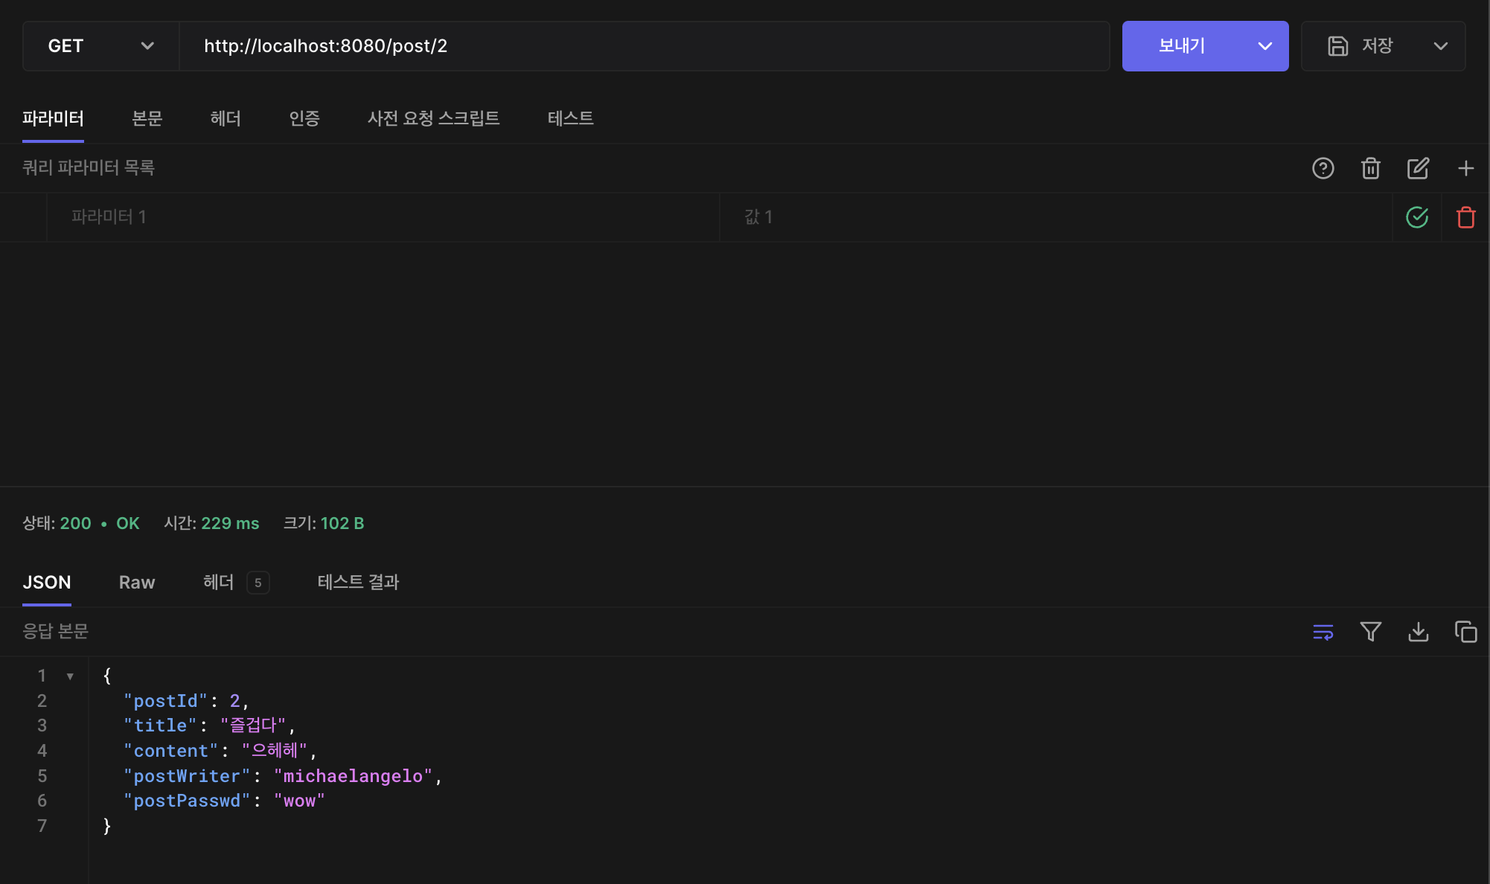Image resolution: width=1490 pixels, height=884 pixels.
Task: Delete all query parameters with the trash icon
Action: pos(1370,168)
